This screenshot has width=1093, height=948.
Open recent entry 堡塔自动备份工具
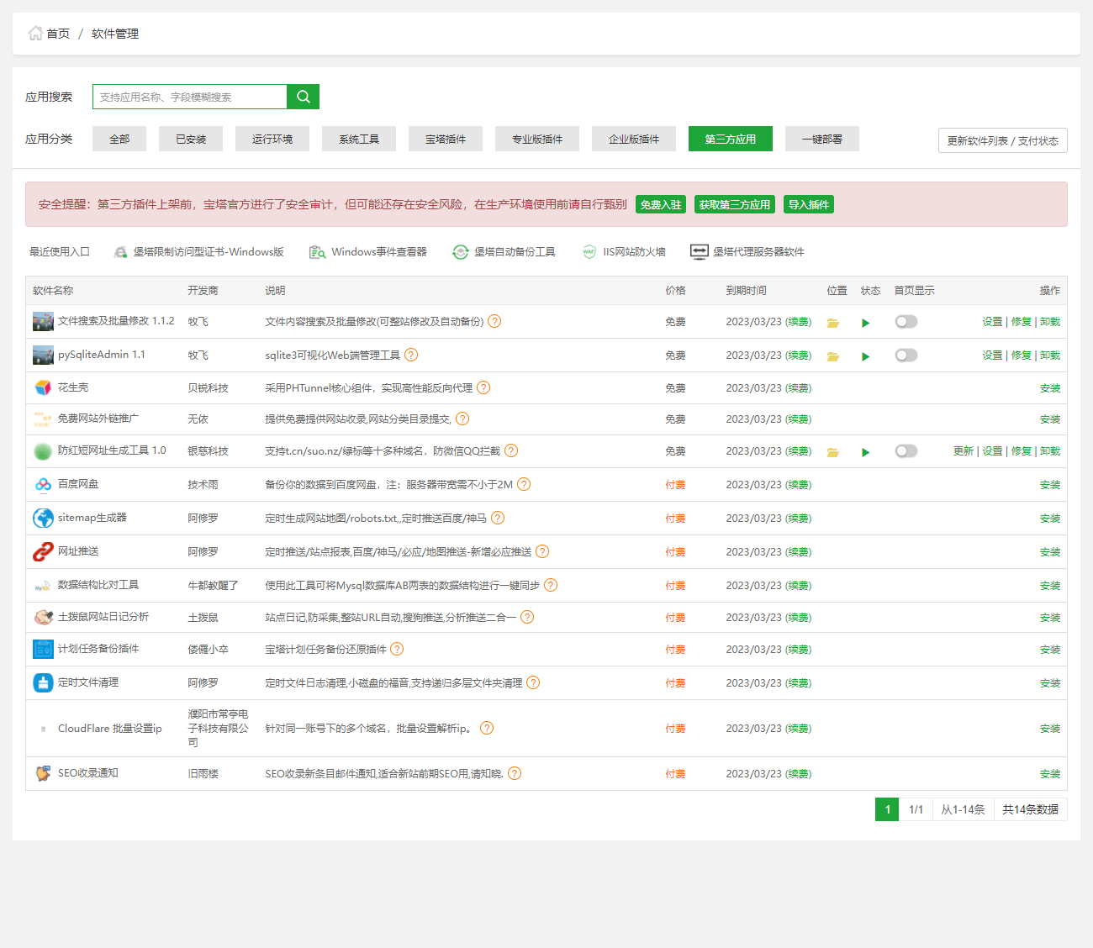pyautogui.click(x=504, y=251)
